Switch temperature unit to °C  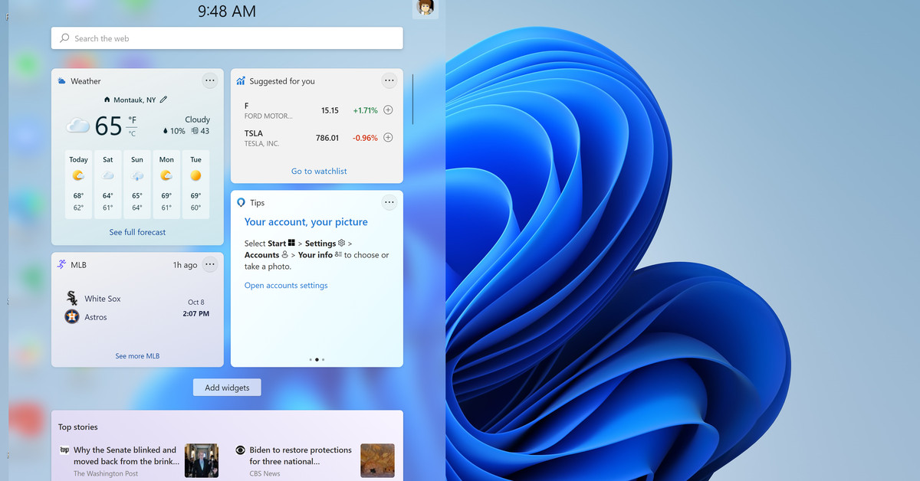pos(132,133)
